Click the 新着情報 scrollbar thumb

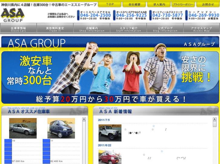[x=215, y=124]
